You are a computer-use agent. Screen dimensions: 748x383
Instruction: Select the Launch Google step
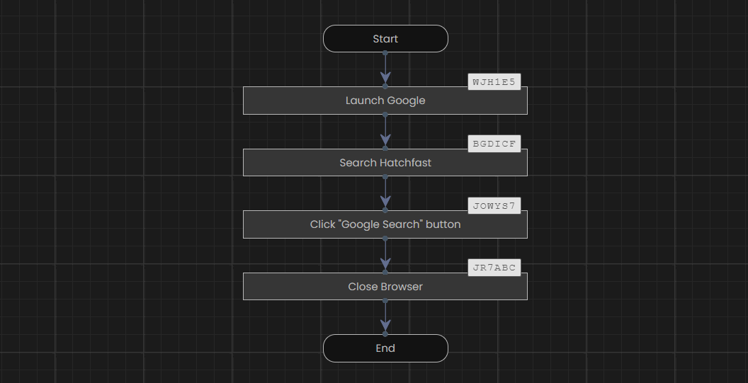(385, 101)
